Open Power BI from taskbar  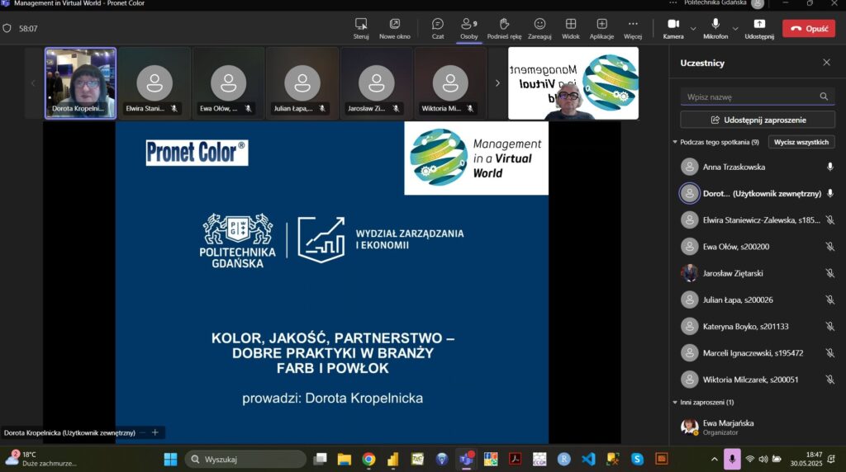click(x=393, y=459)
